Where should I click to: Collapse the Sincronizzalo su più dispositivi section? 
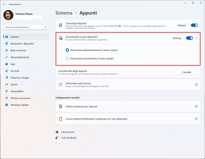coord(196,38)
